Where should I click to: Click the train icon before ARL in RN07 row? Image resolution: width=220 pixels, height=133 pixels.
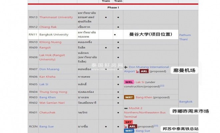click(x=137, y=71)
